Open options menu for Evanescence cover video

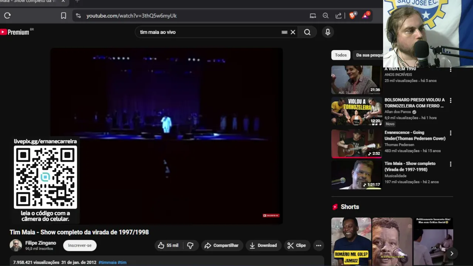pos(450,133)
